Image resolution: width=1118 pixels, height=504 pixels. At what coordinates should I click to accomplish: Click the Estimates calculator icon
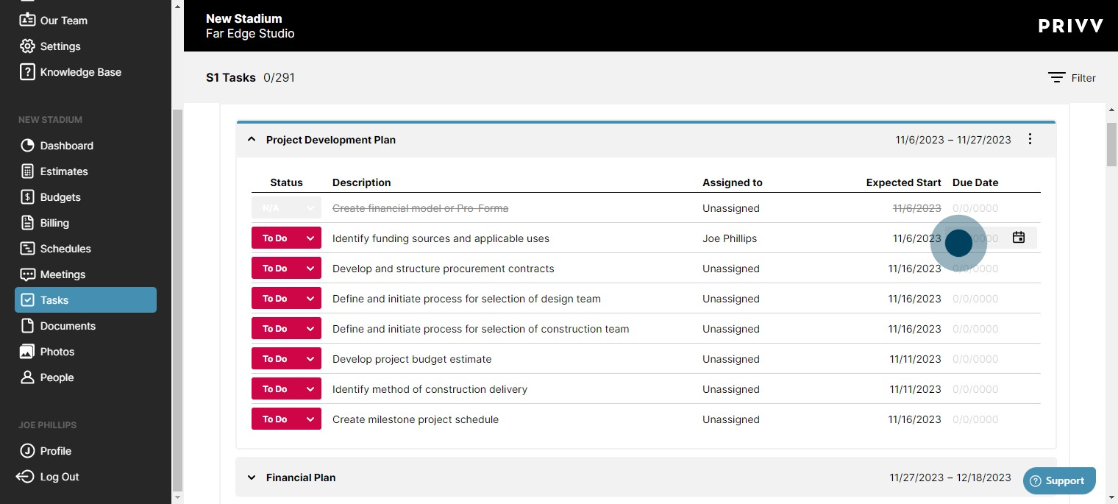pyautogui.click(x=27, y=171)
